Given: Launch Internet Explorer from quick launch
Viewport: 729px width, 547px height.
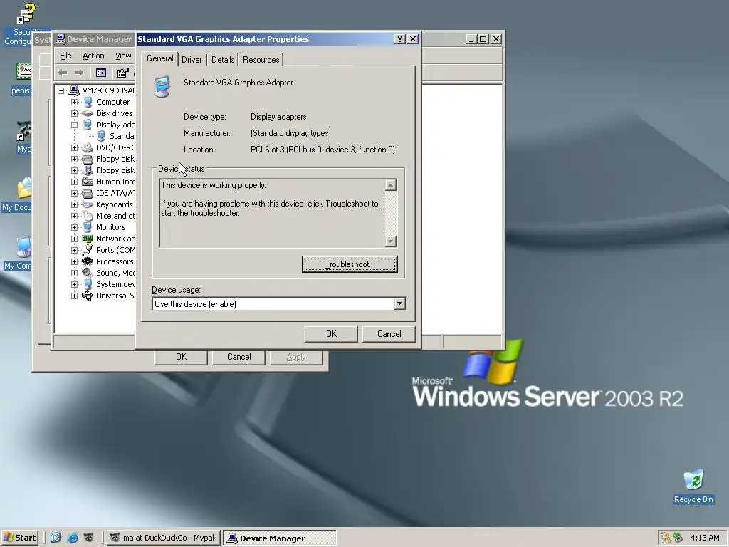Looking at the screenshot, I should [72, 538].
